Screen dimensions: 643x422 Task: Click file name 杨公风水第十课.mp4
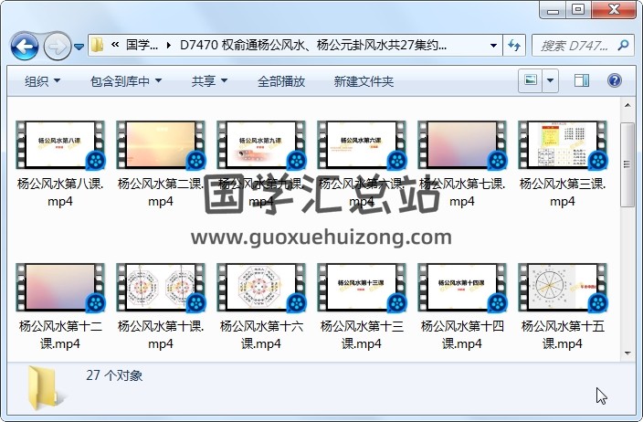[x=161, y=334]
